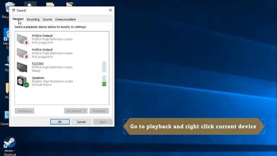Confirm with the OK button
The image size is (277, 156).
60,122
